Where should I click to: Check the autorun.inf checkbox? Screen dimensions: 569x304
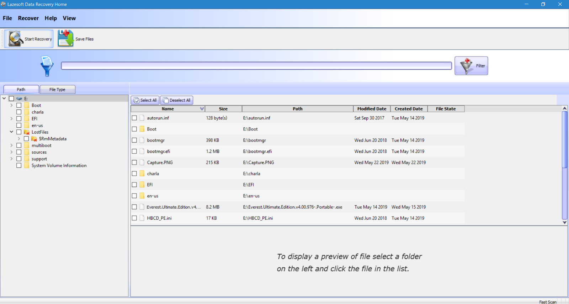click(x=134, y=118)
